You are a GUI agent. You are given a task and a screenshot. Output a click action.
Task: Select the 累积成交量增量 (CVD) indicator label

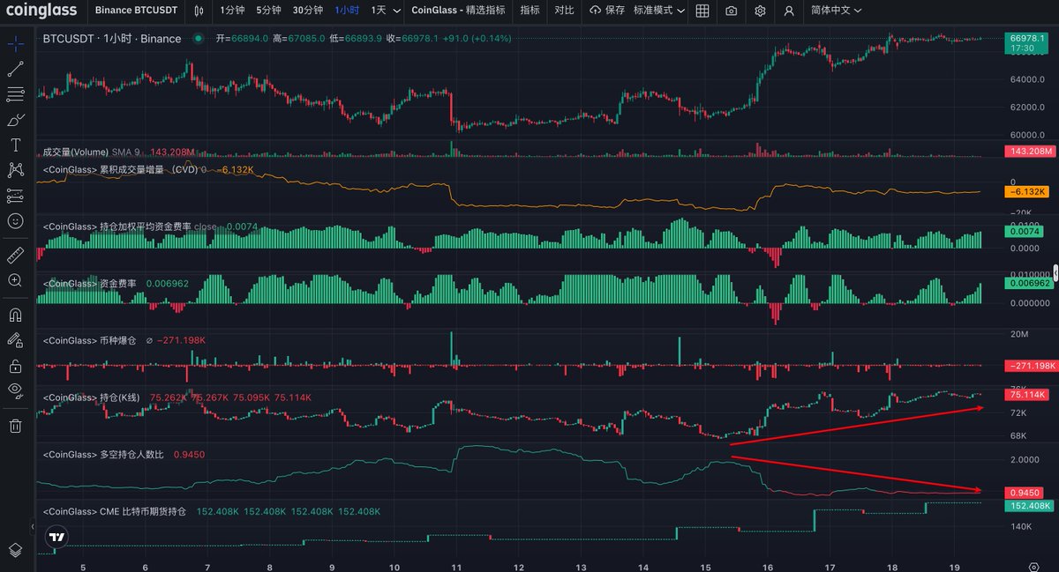coord(121,169)
